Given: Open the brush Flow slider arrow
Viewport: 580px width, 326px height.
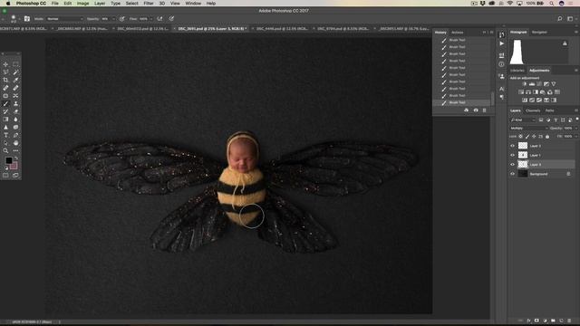Looking at the screenshot, I should click(151, 18).
